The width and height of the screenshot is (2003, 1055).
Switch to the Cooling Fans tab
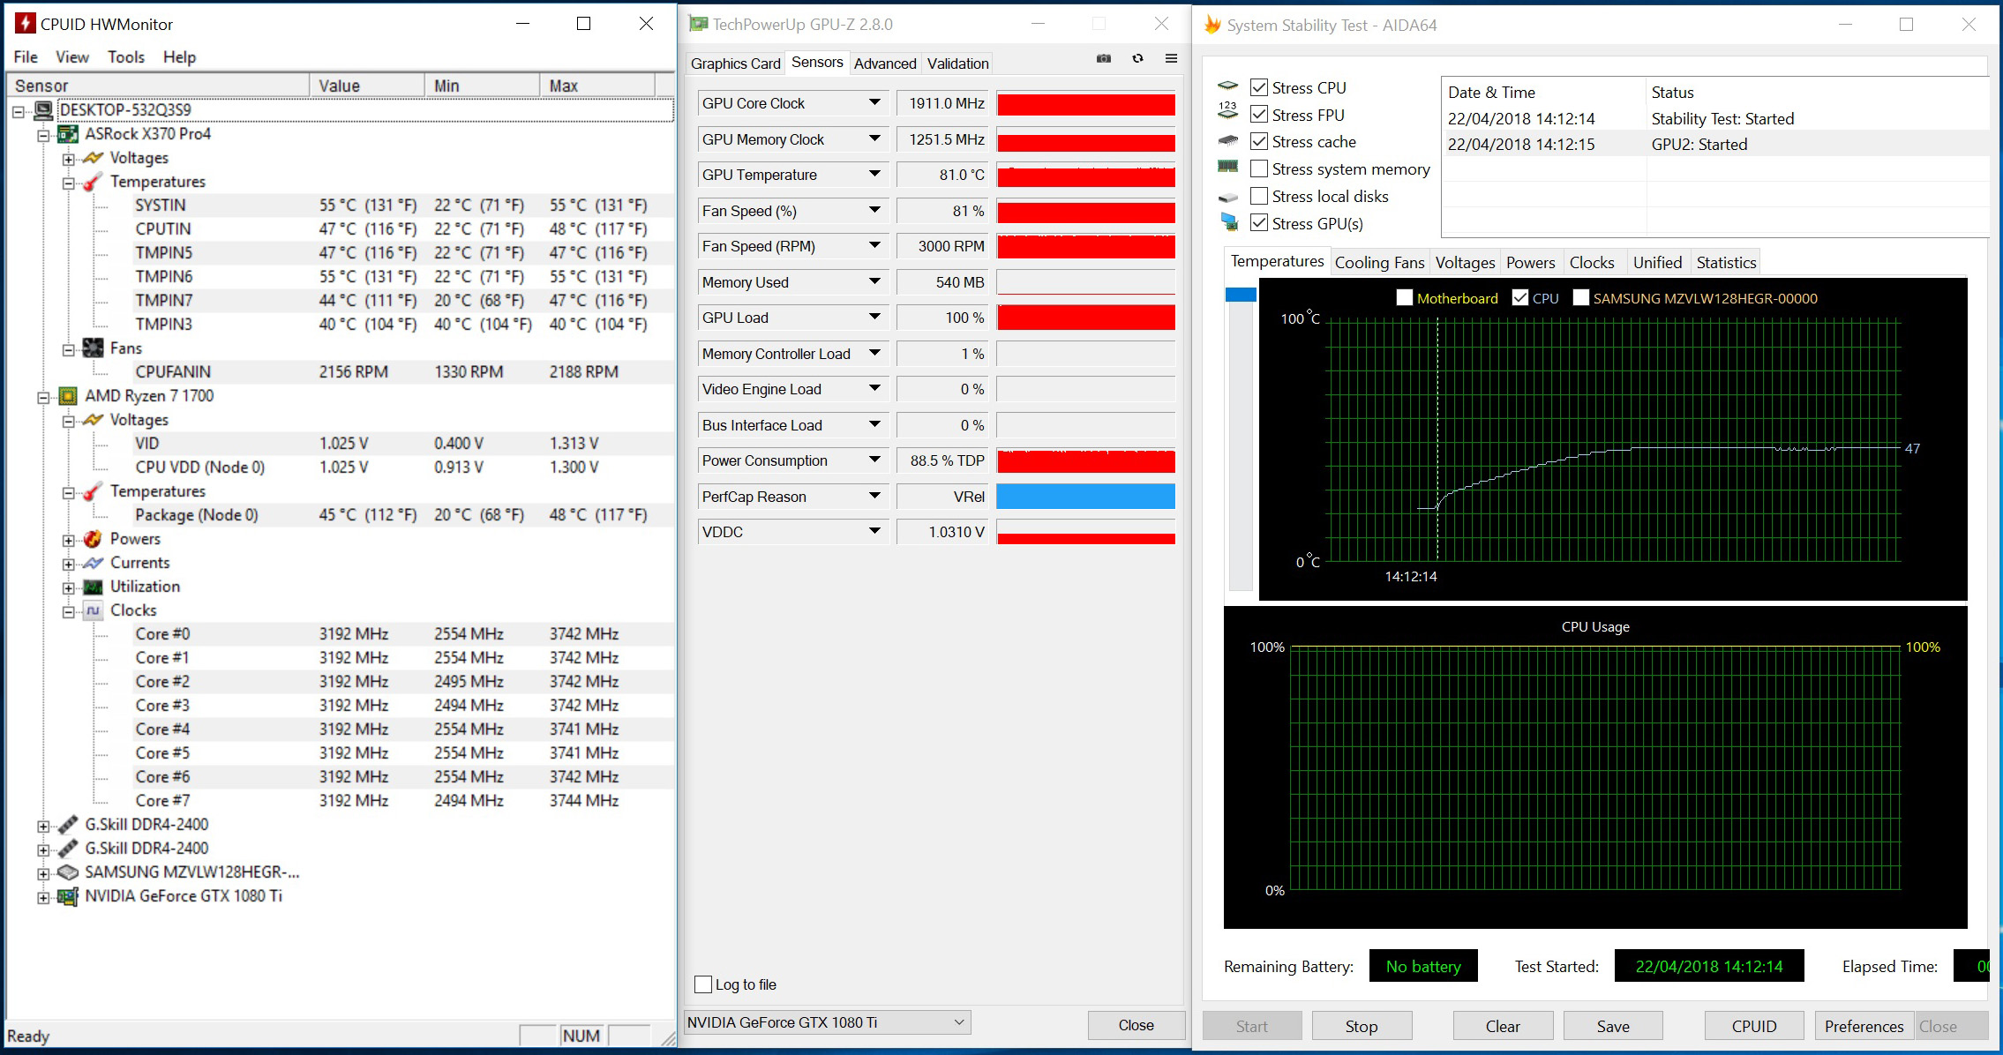pyautogui.click(x=1379, y=262)
